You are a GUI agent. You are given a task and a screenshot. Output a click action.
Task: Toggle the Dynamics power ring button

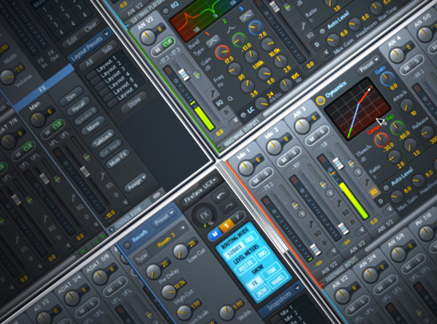tap(320, 100)
